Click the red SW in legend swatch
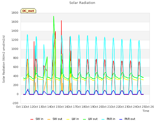The image size is (165, 124). [32, 119]
